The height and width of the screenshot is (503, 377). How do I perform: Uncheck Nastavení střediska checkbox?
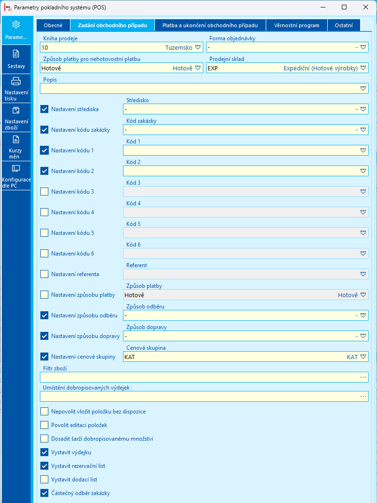(x=44, y=109)
